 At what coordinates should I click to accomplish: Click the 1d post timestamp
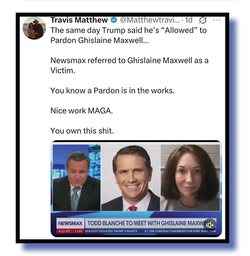point(189,20)
